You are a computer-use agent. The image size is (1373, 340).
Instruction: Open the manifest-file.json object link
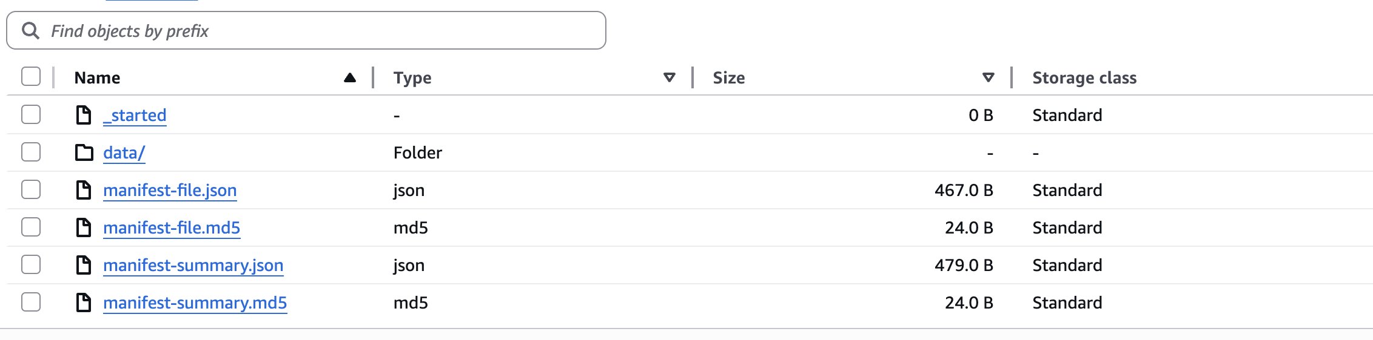[170, 190]
